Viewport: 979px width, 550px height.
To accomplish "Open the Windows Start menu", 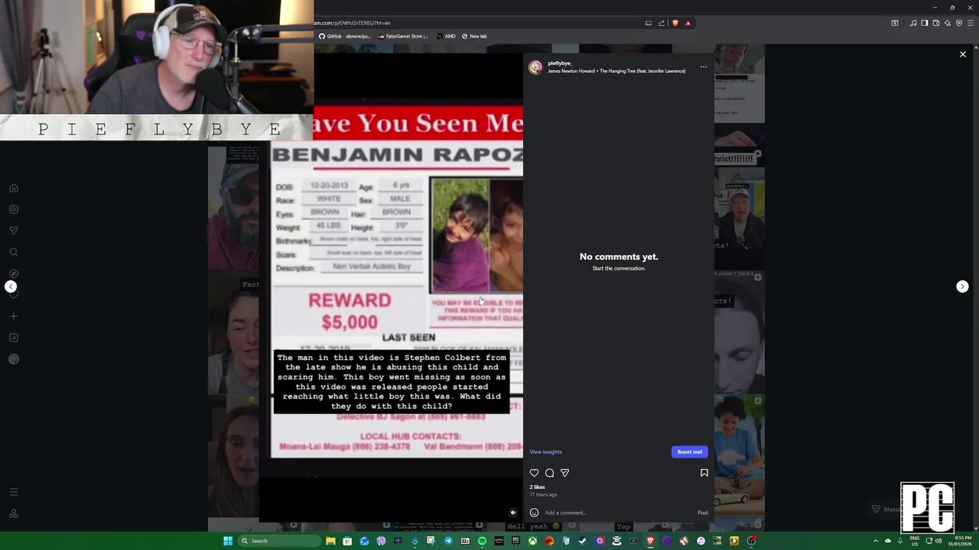I will 228,541.
